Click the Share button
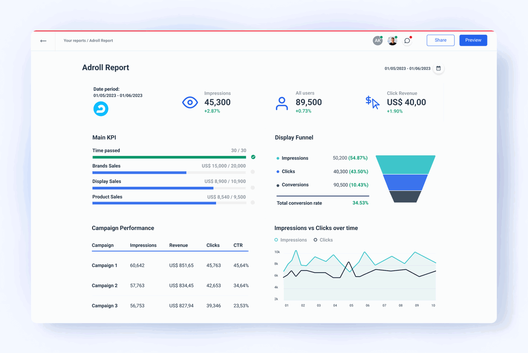The width and height of the screenshot is (528, 353). click(x=440, y=40)
